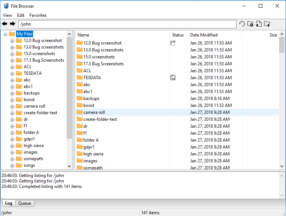
Task: Switch to the Queue tab
Action: pos(25,203)
